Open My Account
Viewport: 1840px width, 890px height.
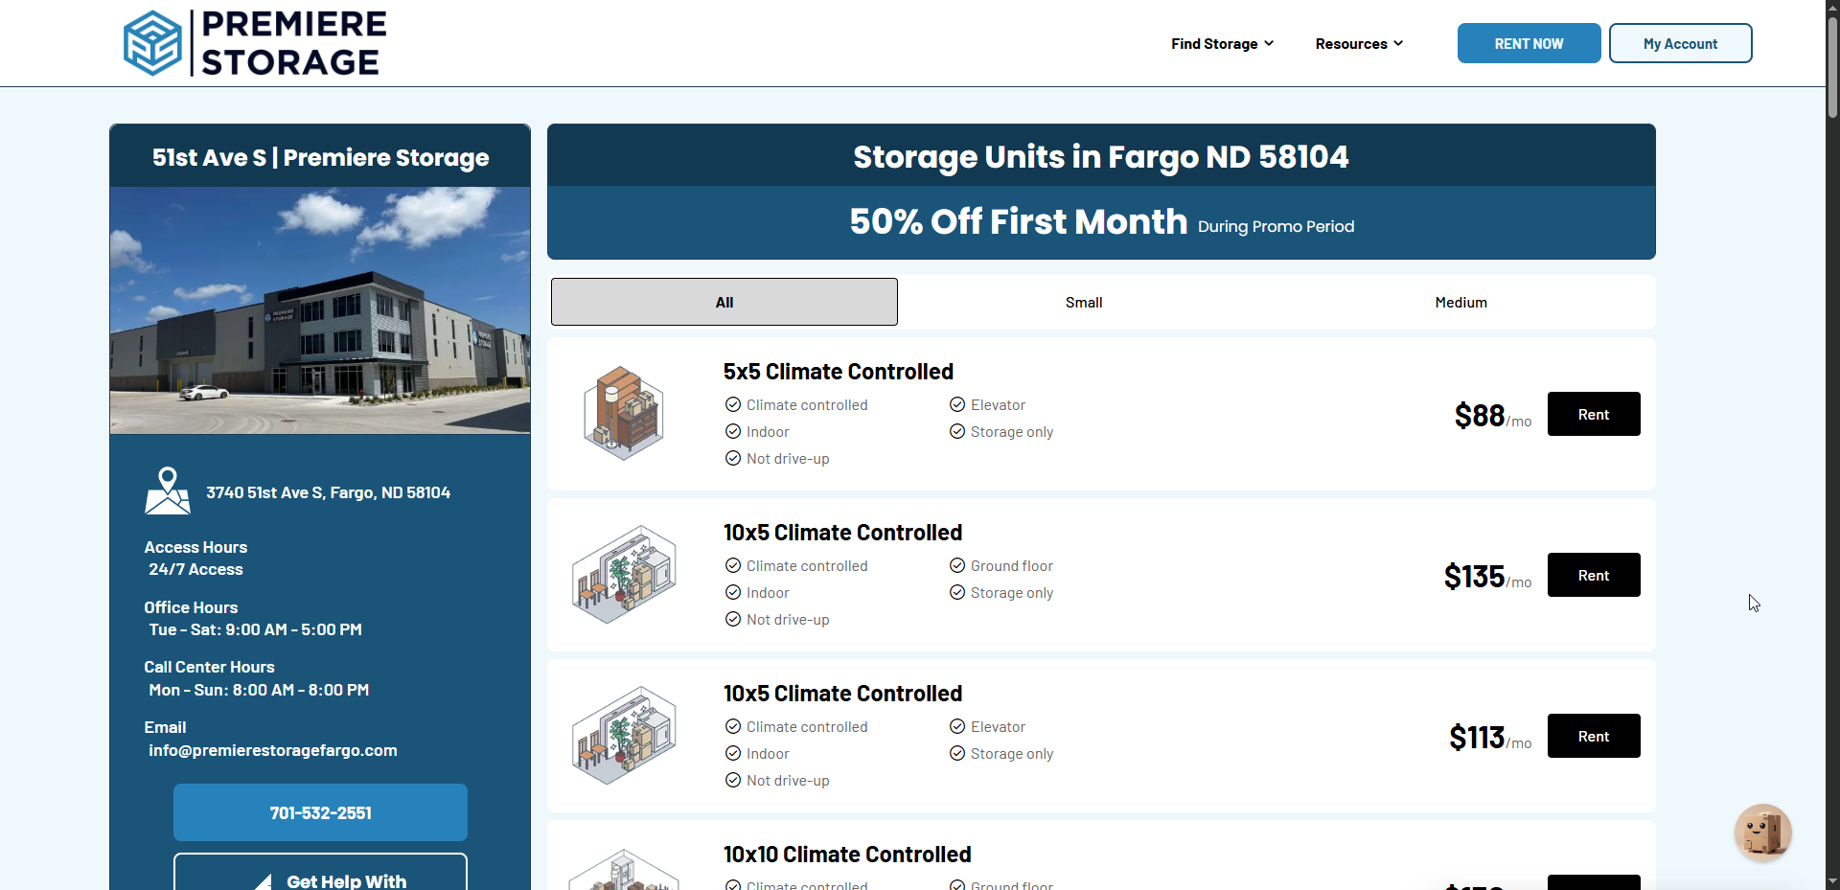point(1680,44)
